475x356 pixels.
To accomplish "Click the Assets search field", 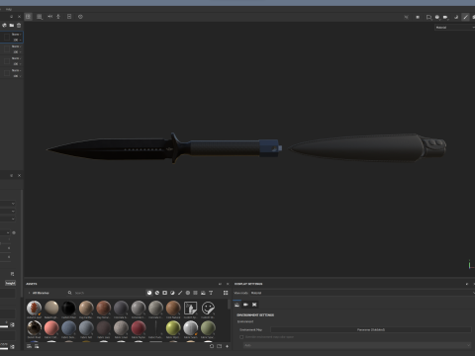I will tap(106, 293).
